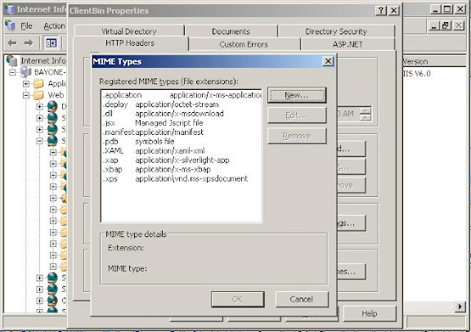Select the .application MIME type row
The width and height of the screenshot is (471, 332).
tap(182, 95)
